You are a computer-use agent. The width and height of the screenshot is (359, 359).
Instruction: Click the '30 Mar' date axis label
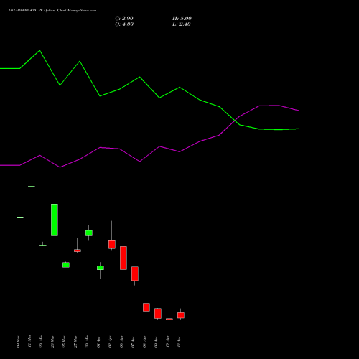coord(87,342)
